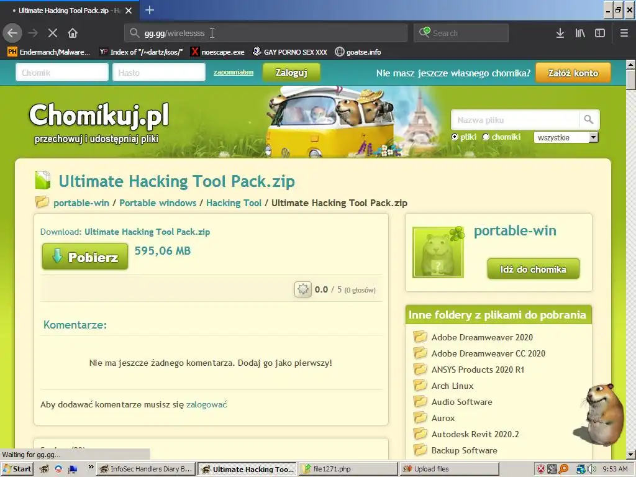Open the browser home page
This screenshot has width=636, height=477.
tap(73, 33)
